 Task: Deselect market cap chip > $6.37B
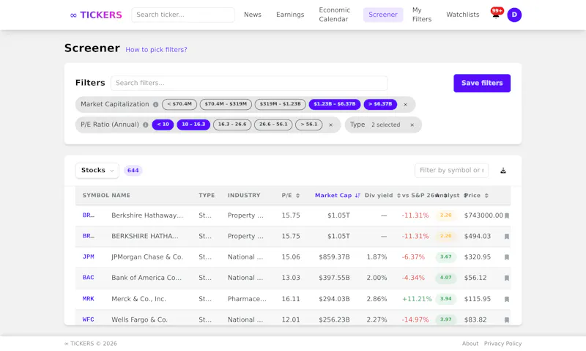coord(380,104)
